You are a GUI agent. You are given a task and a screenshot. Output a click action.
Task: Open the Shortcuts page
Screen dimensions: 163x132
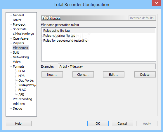point(20,29)
